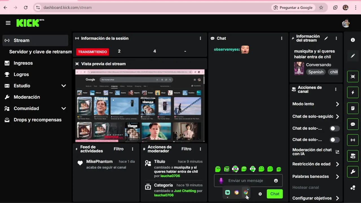
Task: Click the heart icon next to MikePhantom
Action: click(80, 163)
